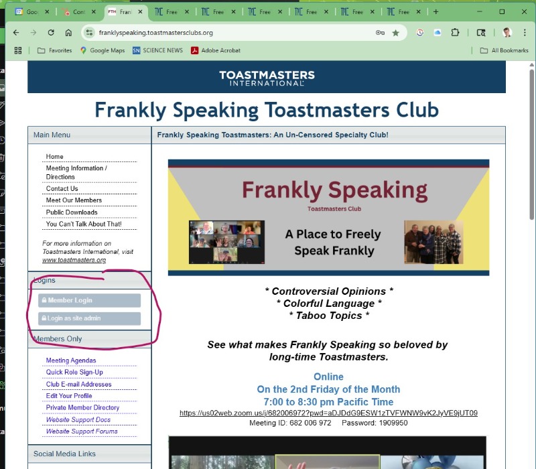Open the Chrome profile avatar
Image resolution: width=536 pixels, height=469 pixels.
(507, 32)
